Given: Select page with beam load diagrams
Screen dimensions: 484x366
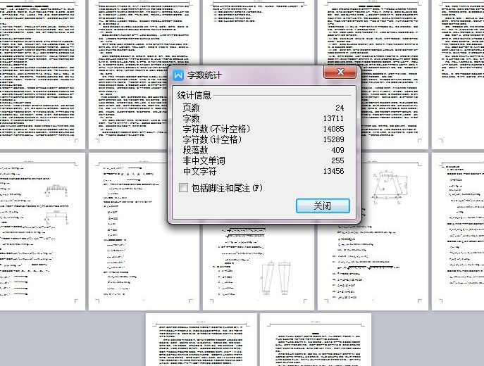Looking at the screenshot, I should point(42,232).
